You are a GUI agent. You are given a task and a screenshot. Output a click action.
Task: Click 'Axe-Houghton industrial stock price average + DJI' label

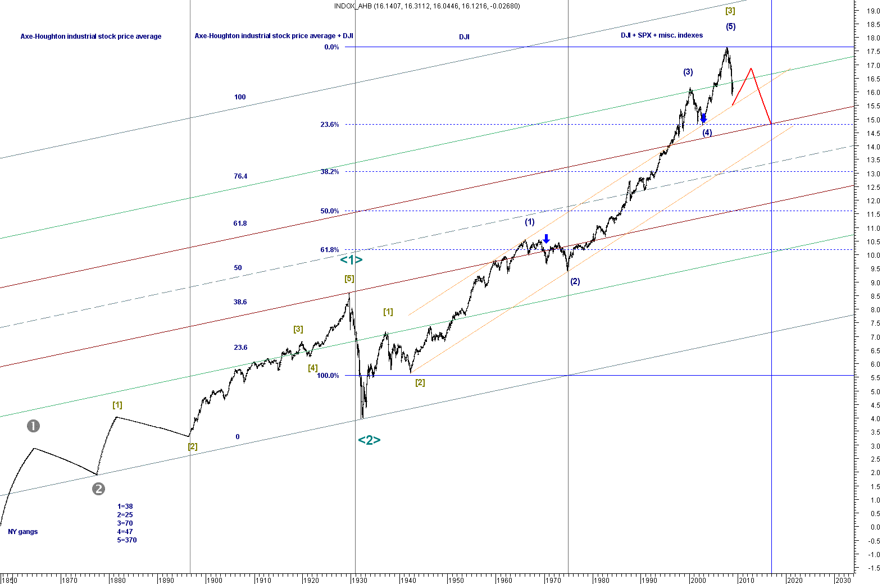tap(274, 36)
